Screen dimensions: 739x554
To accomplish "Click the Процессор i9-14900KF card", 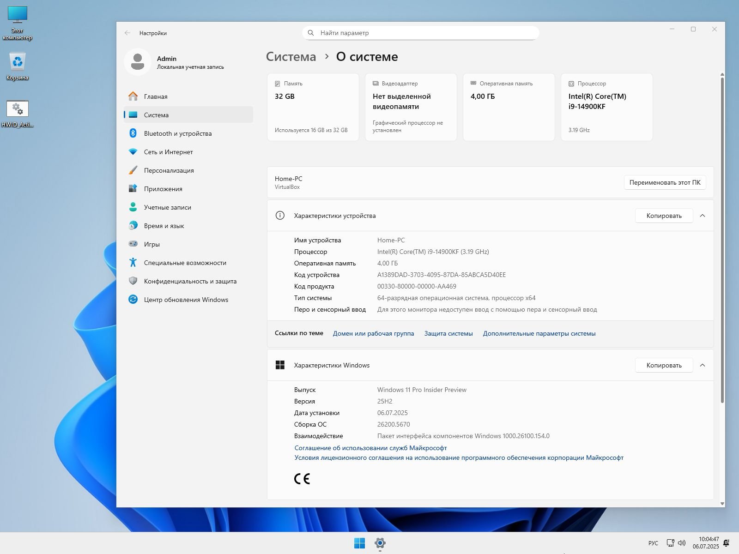I will [607, 107].
